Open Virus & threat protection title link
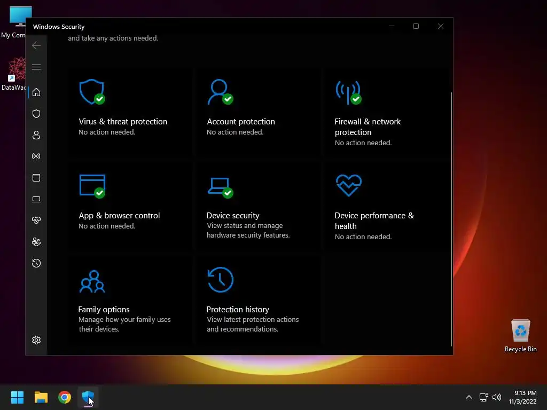This screenshot has height=410, width=547. coord(123,122)
